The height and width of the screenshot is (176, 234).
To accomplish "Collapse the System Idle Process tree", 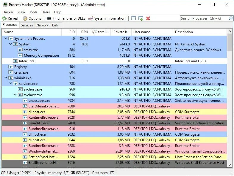I will click(6, 38).
